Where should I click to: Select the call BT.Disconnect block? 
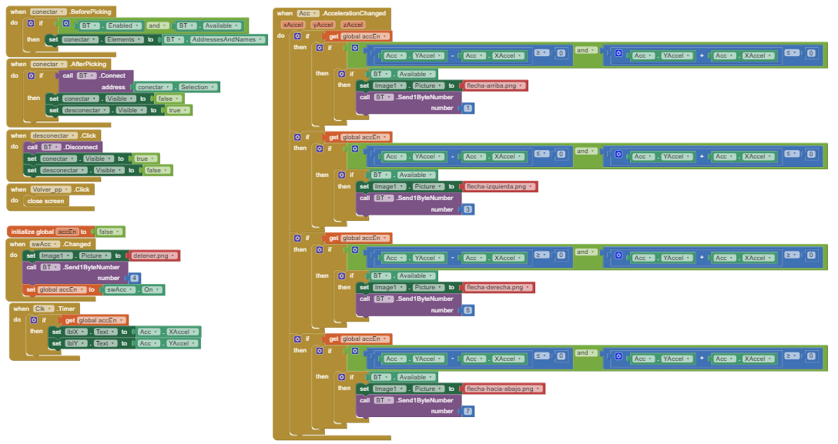click(62, 147)
